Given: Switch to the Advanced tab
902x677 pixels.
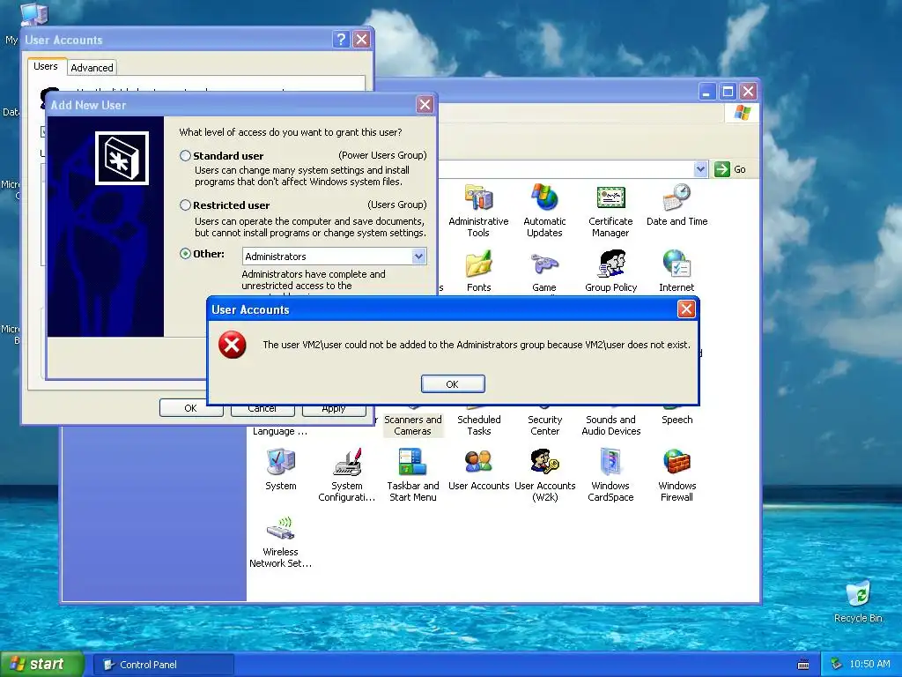Looking at the screenshot, I should [92, 67].
